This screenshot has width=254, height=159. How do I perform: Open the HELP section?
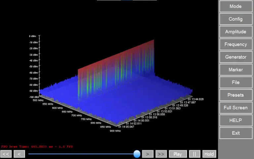pyautogui.click(x=235, y=120)
